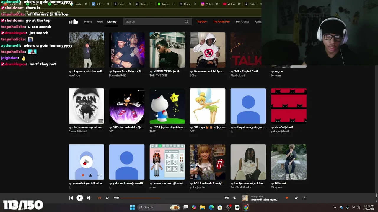Open artist Playboicarti

(238, 75)
